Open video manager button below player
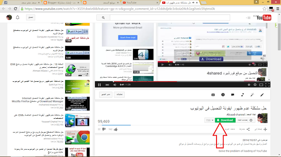Viewport: 281px width, 157px height. [106, 95]
